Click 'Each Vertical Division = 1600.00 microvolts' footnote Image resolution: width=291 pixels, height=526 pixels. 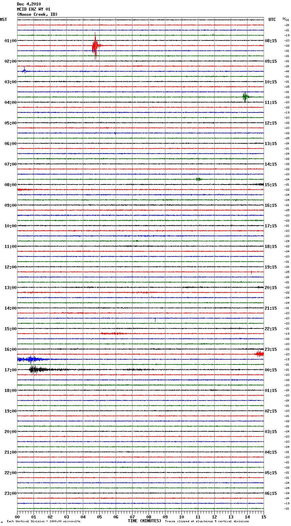(43, 521)
